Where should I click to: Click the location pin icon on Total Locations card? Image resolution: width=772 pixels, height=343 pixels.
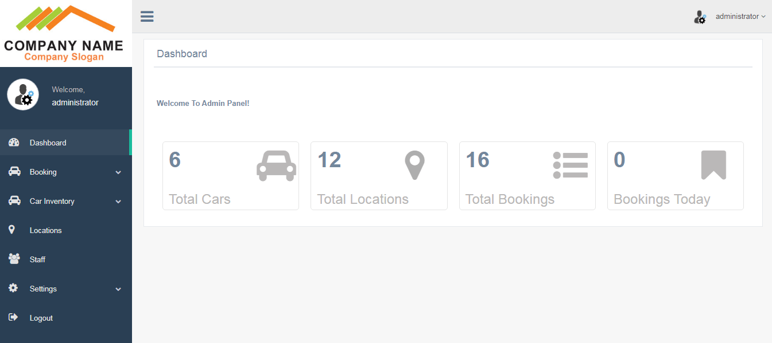[414, 165]
